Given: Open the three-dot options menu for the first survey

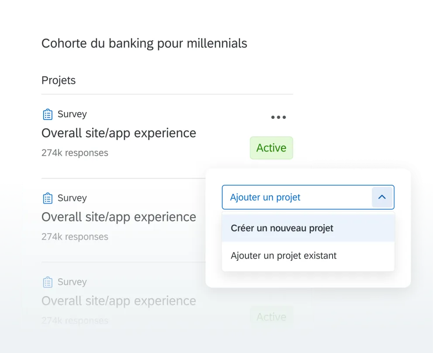Looking at the screenshot, I should pyautogui.click(x=278, y=117).
